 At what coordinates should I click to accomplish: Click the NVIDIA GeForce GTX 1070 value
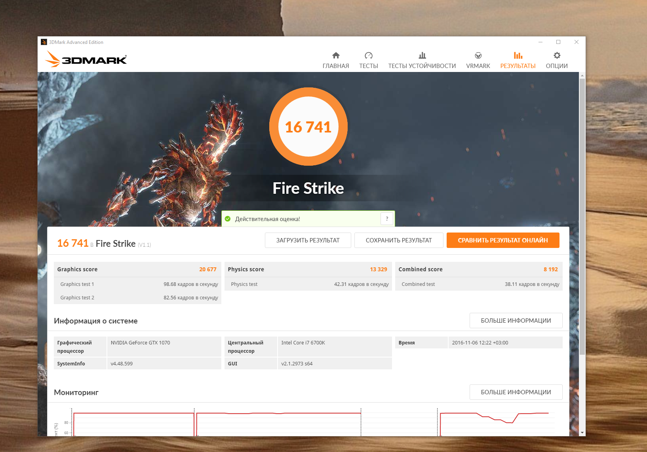pyautogui.click(x=140, y=343)
